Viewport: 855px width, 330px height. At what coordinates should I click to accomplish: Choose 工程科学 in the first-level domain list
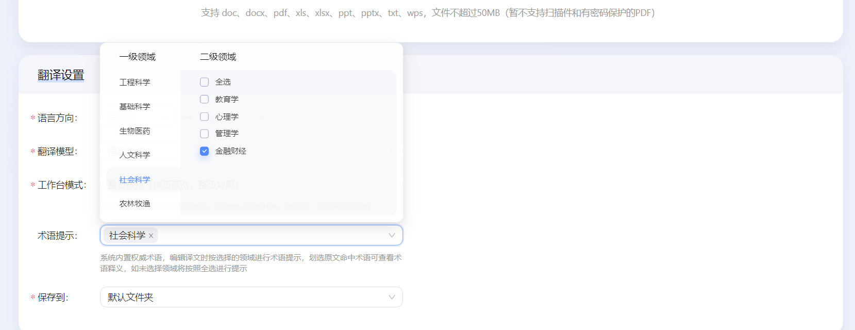[135, 82]
